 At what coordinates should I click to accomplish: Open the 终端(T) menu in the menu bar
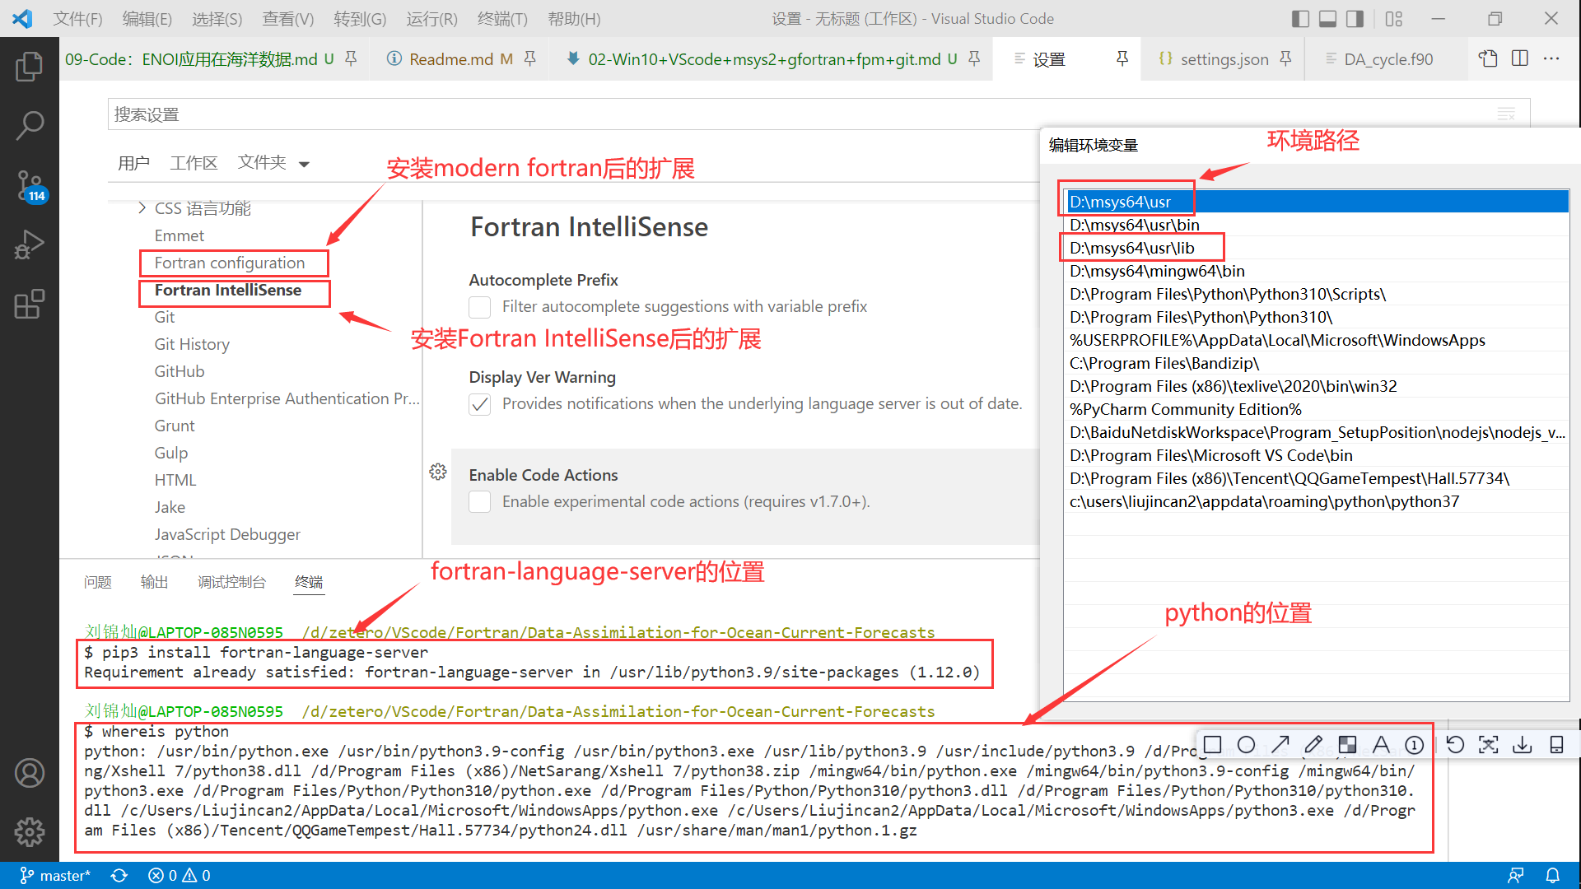pyautogui.click(x=502, y=18)
